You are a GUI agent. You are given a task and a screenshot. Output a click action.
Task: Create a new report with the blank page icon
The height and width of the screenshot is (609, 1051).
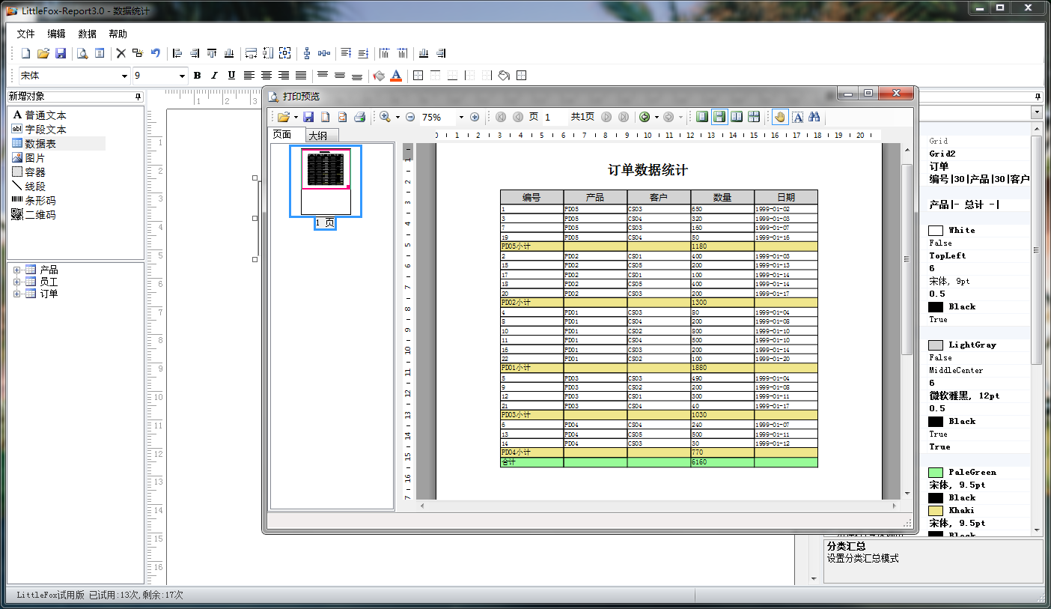coord(25,53)
